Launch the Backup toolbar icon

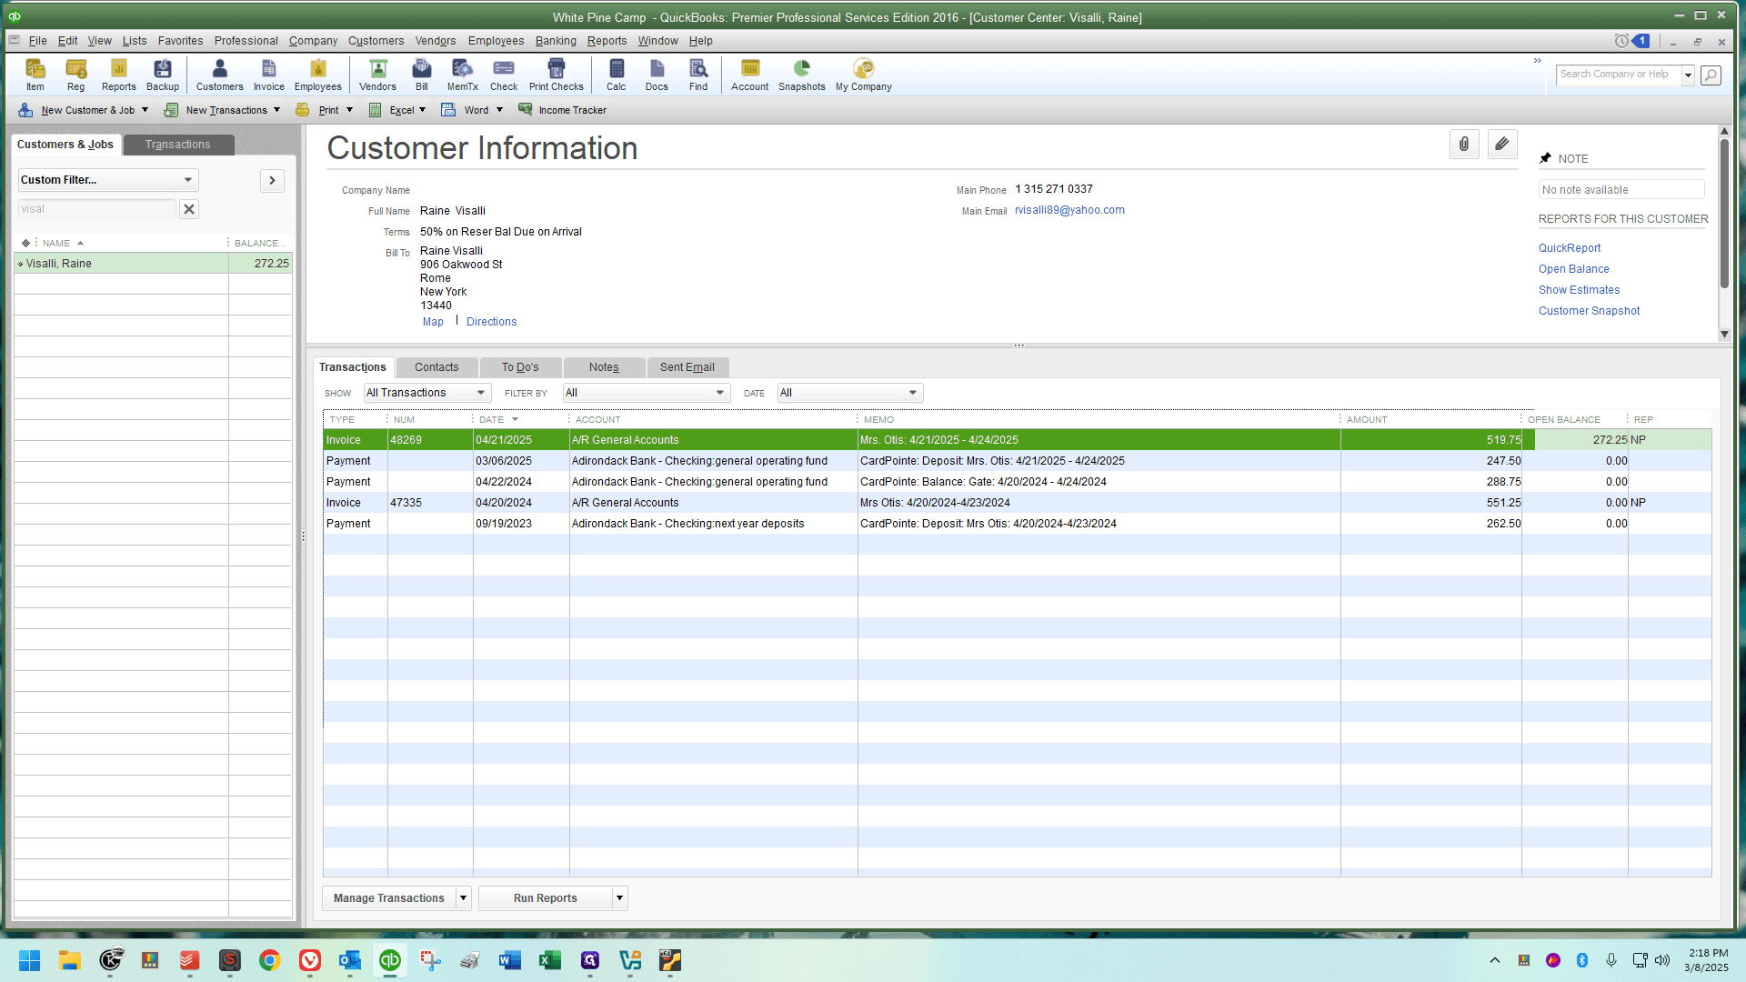pyautogui.click(x=163, y=75)
